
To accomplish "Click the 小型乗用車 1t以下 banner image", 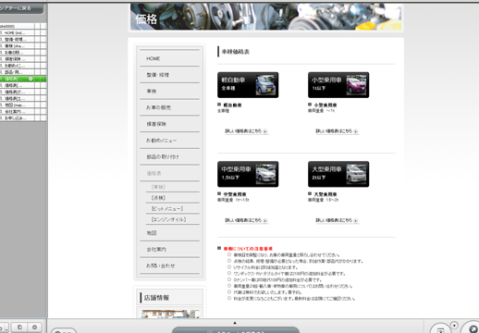I will [x=338, y=85].
